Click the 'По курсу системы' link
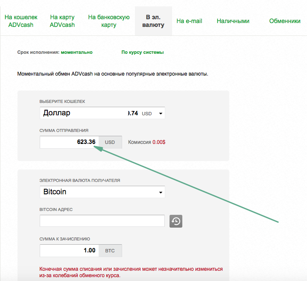The image size is (307, 281). coord(143,52)
